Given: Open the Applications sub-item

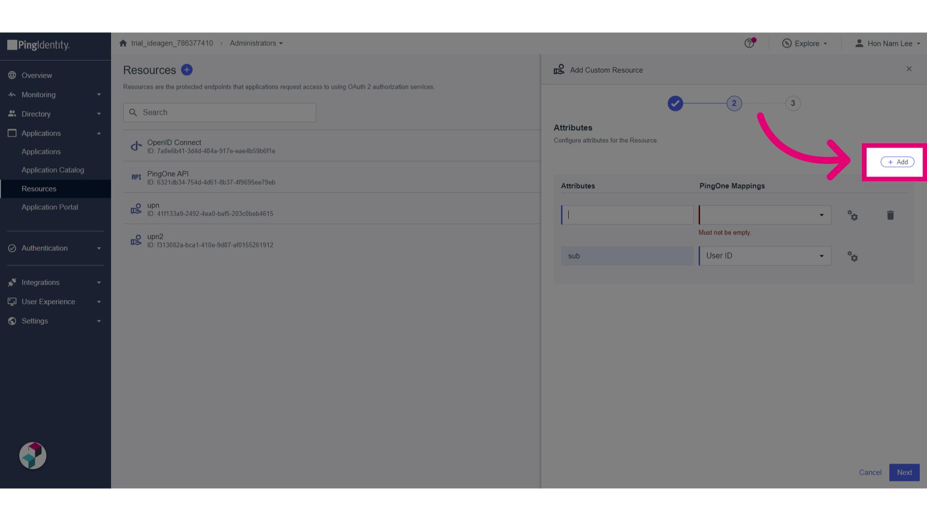Looking at the screenshot, I should pos(41,151).
